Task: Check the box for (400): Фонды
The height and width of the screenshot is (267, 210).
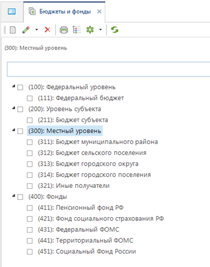Action: point(20,197)
